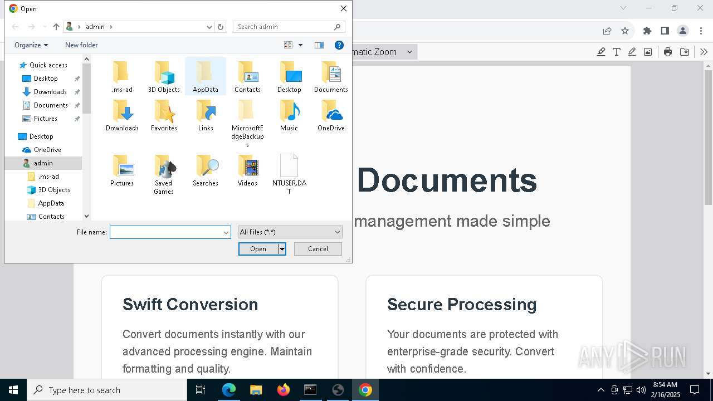Screen dimensions: 713x401
Task: Open the Organize menu
Action: point(31,45)
